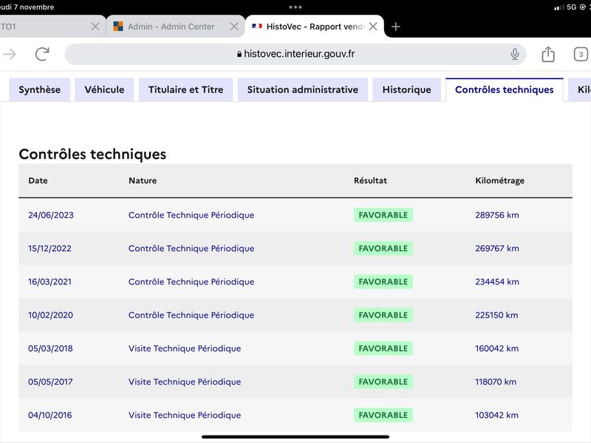Select the date 05/03/2018
This screenshot has height=443, width=591.
(x=50, y=348)
